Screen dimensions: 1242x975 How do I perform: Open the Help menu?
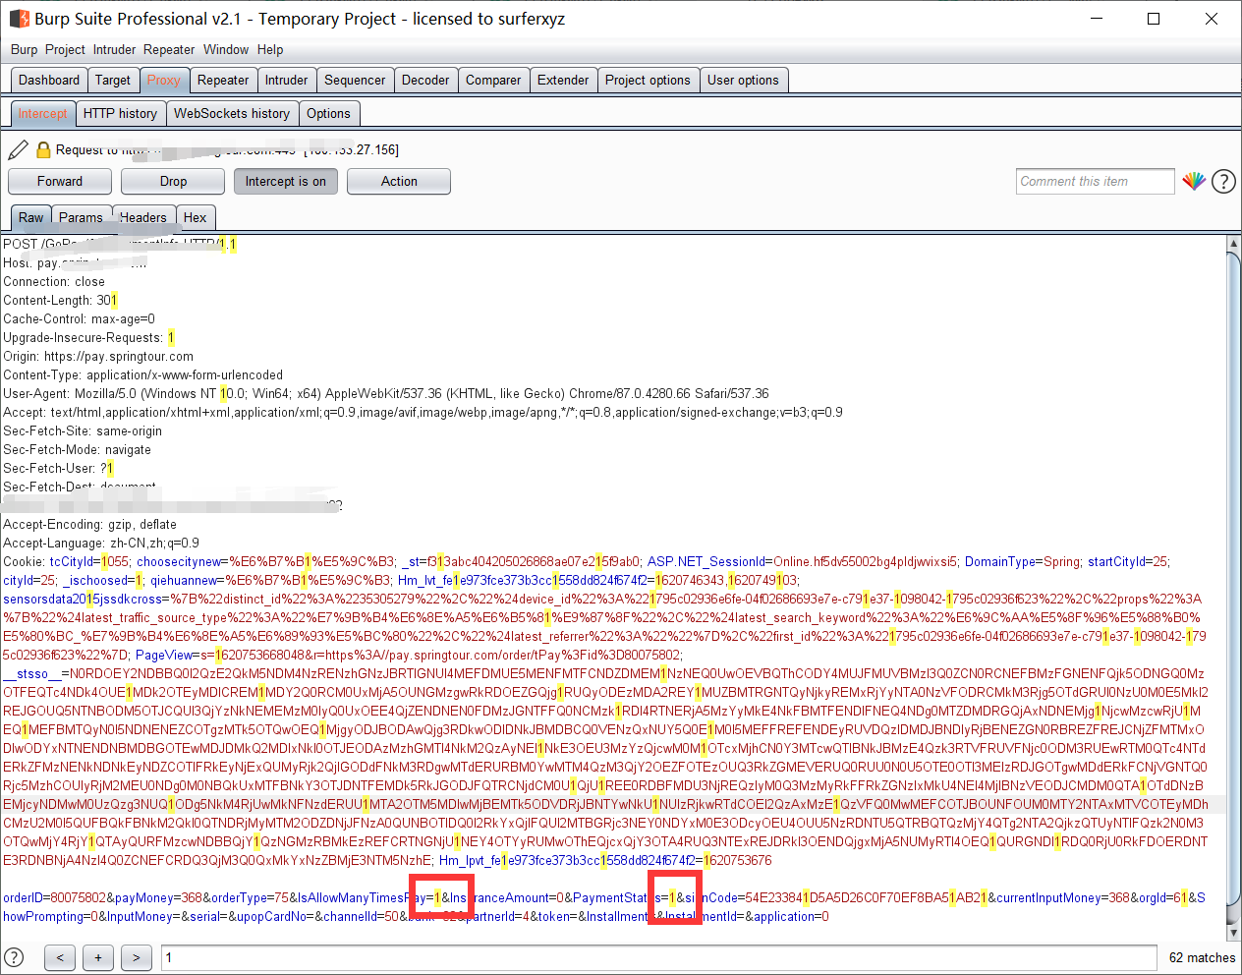point(270,49)
